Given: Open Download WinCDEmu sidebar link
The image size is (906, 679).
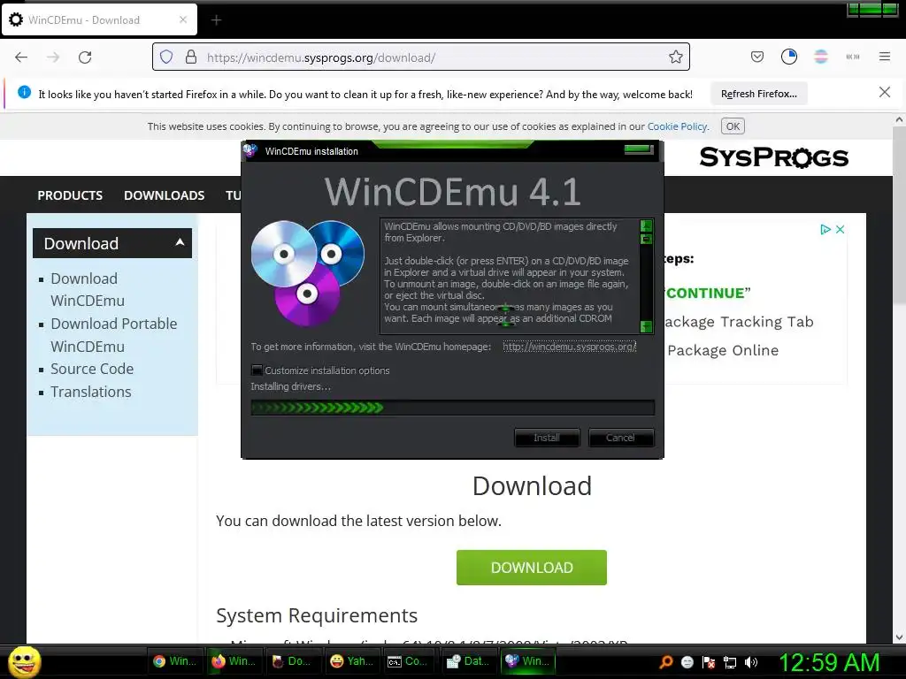Looking at the screenshot, I should [x=88, y=289].
